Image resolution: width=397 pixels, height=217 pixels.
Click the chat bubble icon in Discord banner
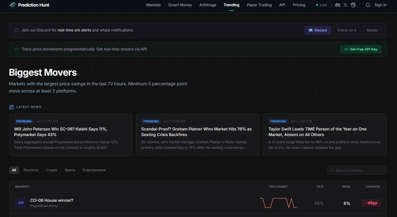click(16, 30)
